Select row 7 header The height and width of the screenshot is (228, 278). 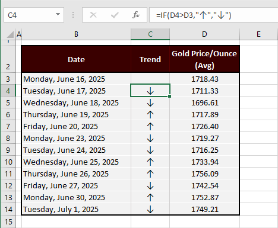tap(8, 126)
